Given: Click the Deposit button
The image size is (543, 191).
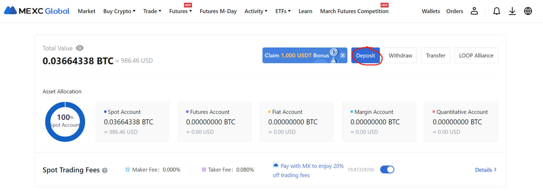Looking at the screenshot, I should (x=365, y=55).
